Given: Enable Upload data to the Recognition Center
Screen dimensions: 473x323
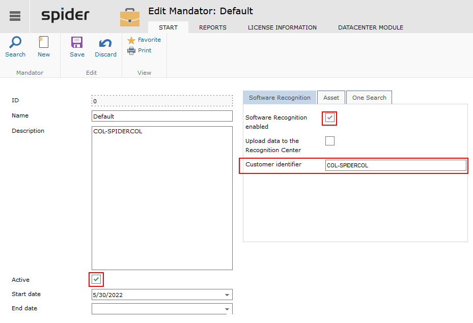Looking at the screenshot, I should point(330,141).
